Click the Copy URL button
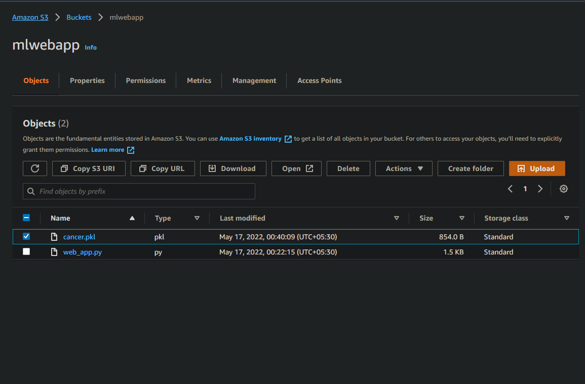 [163, 168]
